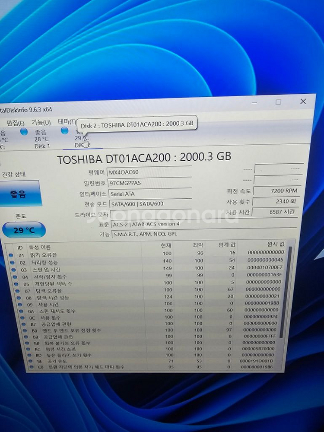The image size is (324, 432).
Task: Click serial number field 97CMGPPAS
Action: click(x=149, y=183)
